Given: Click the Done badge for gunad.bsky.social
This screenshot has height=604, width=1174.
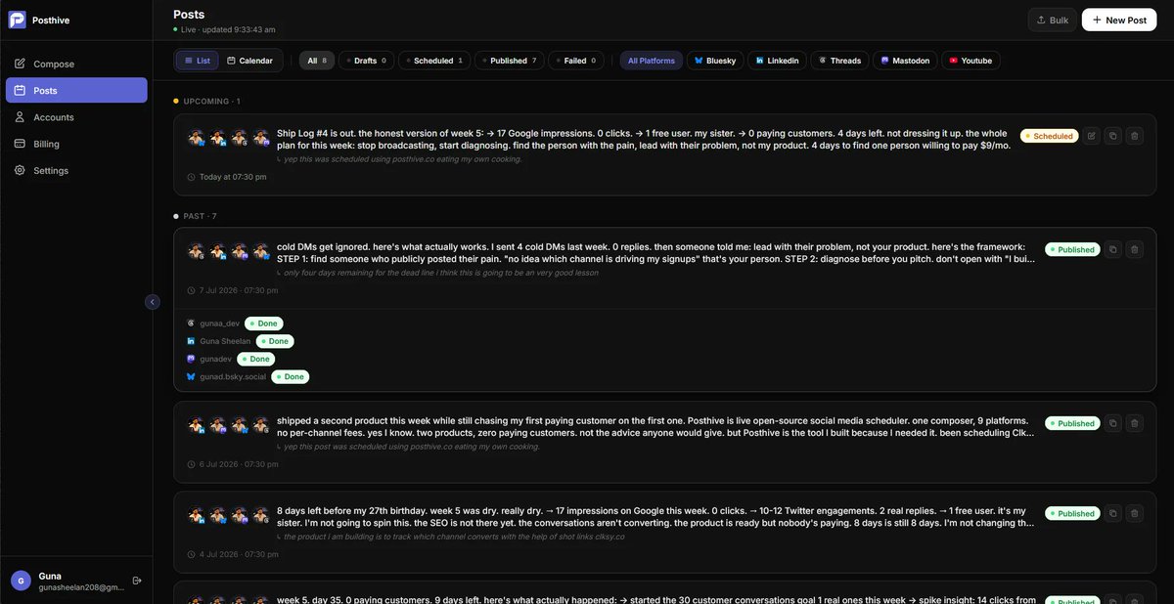Looking at the screenshot, I should (290, 376).
